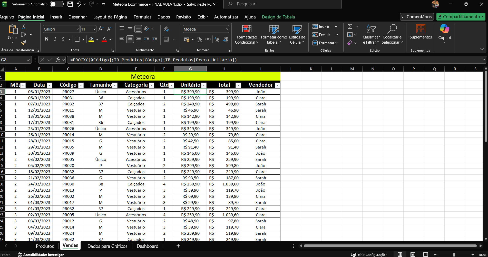Viewport: 488px width, 257px height.
Task: Click the AutoSum sigma icon
Action: (350, 26)
